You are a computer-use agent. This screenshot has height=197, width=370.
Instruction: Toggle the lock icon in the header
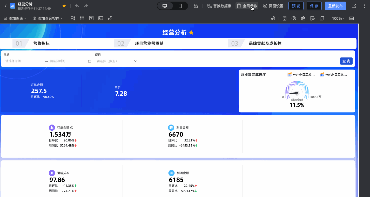[x=196, y=6]
